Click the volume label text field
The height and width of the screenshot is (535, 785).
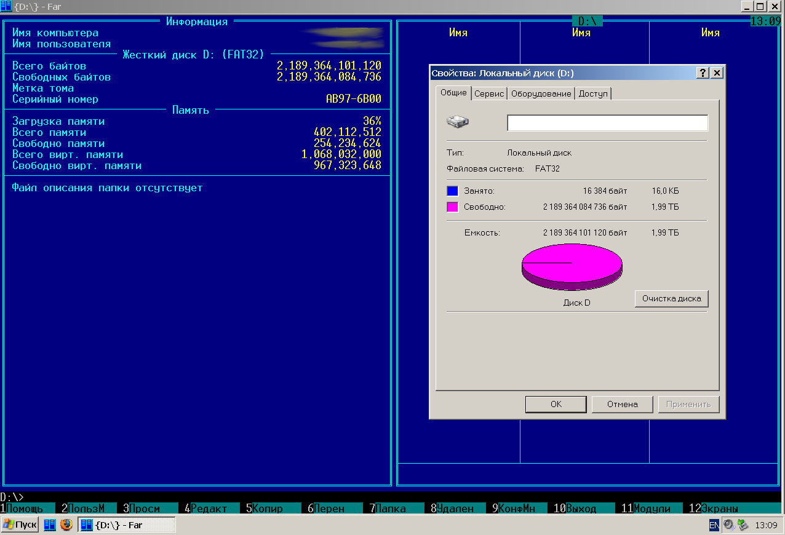(607, 123)
